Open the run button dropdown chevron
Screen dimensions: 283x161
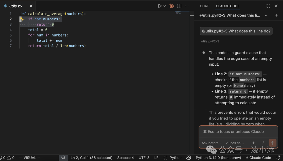[x=165, y=6]
